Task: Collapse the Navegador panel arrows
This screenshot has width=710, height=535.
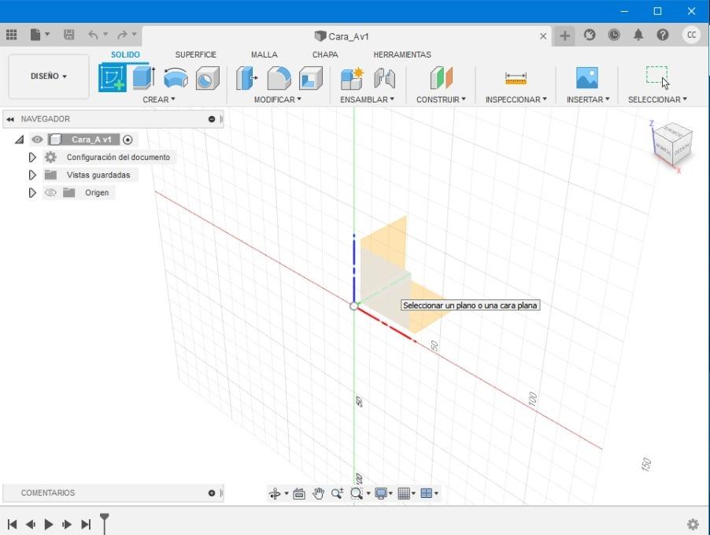Action: 10,119
